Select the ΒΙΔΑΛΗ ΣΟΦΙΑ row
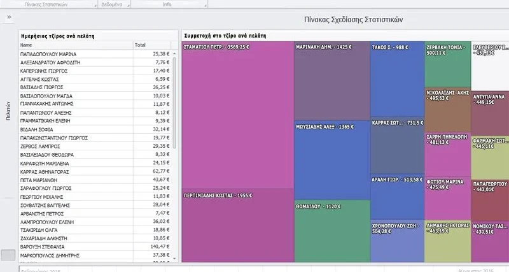 pyautogui.click(x=95, y=129)
